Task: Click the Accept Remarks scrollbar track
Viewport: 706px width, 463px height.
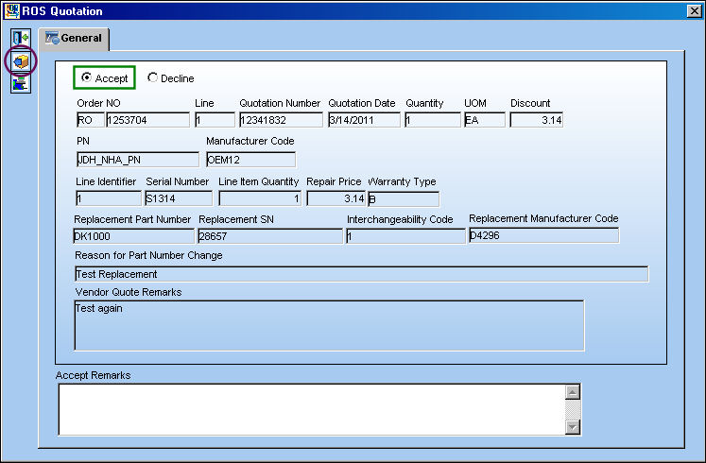Action: click(x=573, y=409)
